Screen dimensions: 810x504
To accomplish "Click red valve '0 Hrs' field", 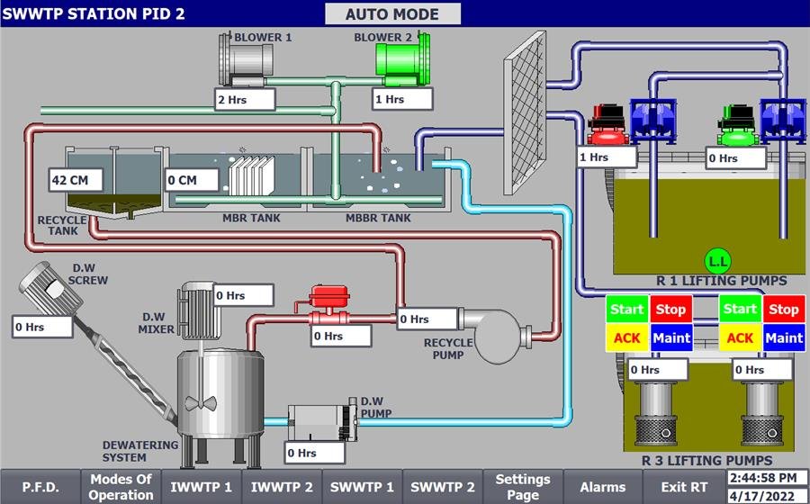I will [340, 336].
